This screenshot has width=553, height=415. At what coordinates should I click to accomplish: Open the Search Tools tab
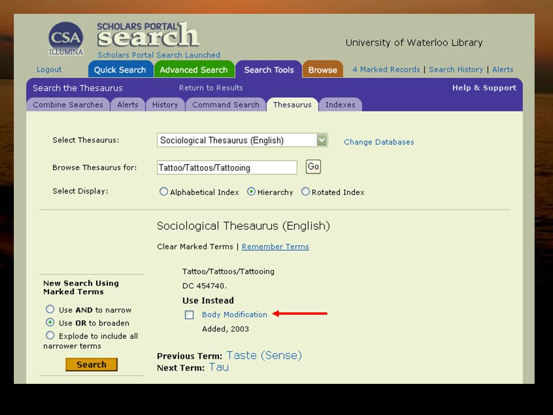coord(269,70)
